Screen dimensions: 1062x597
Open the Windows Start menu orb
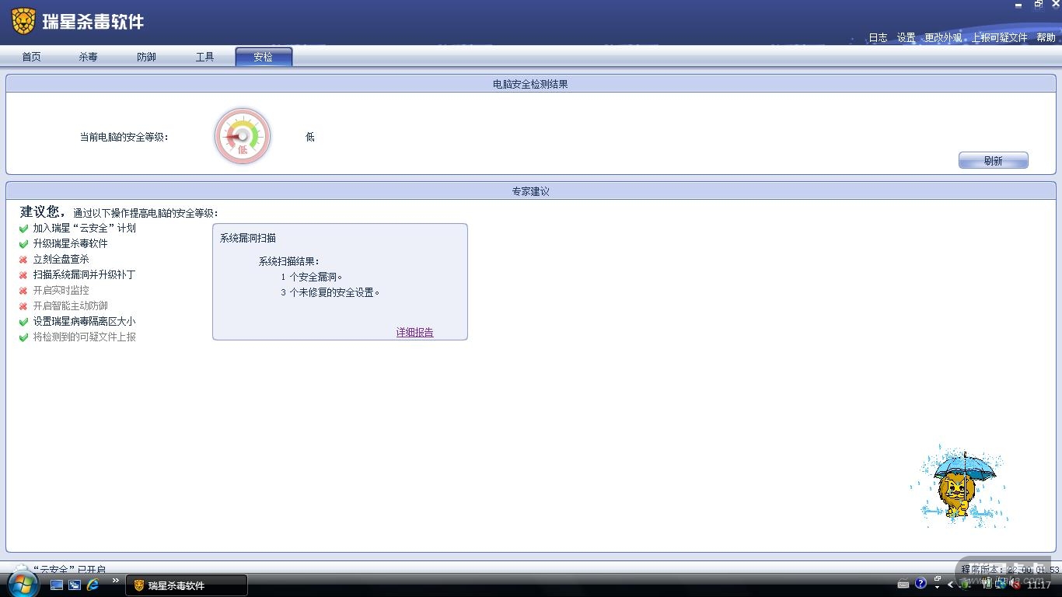[22, 584]
